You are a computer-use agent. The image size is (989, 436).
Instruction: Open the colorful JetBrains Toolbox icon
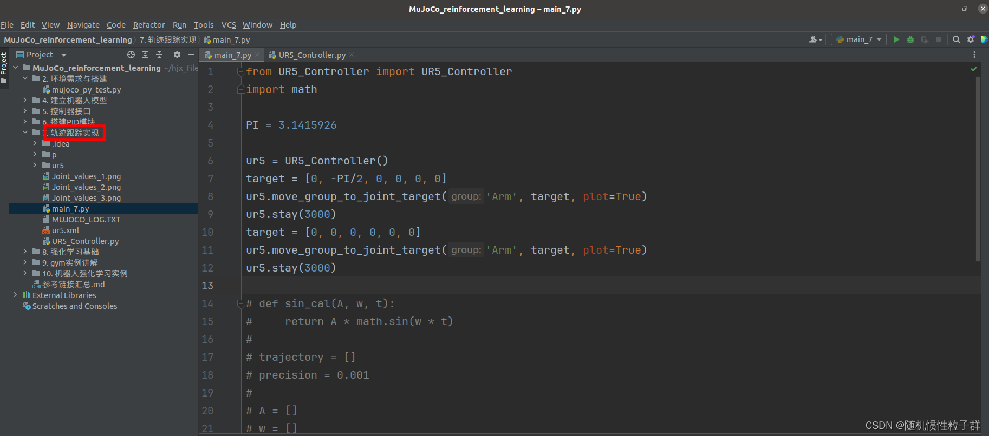pyautogui.click(x=984, y=39)
